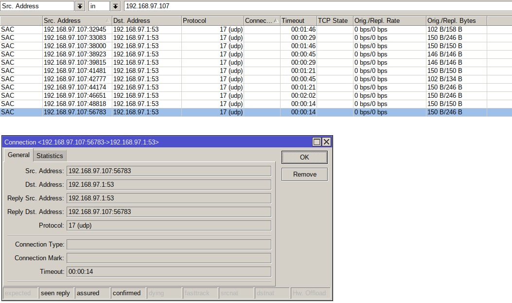Image resolution: width=512 pixels, height=303 pixels.
Task: Sort by Connection mark column header
Action: click(262, 20)
